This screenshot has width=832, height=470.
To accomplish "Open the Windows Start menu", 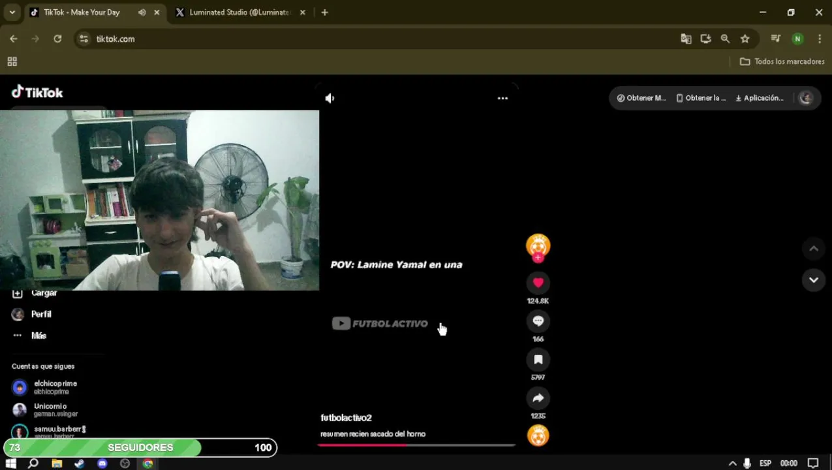I will tap(11, 463).
